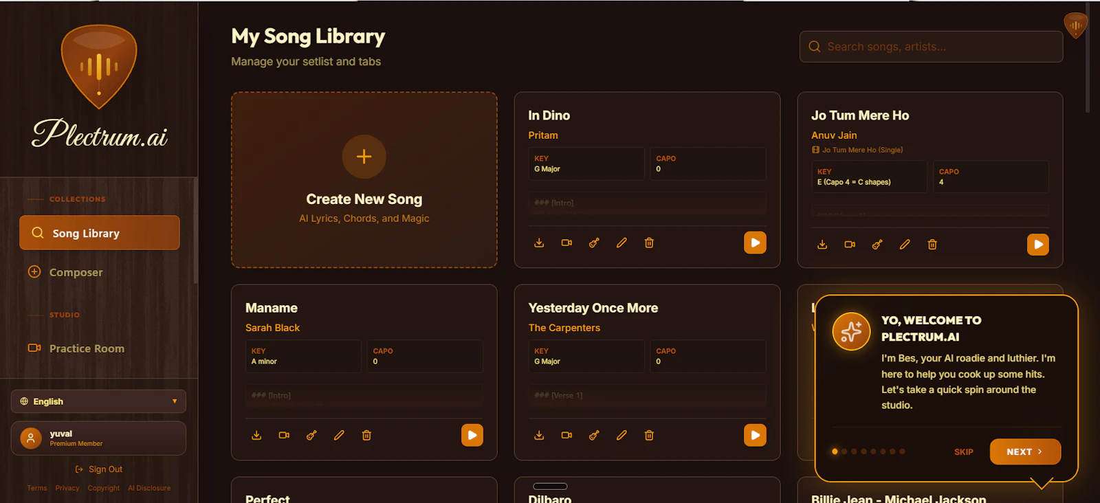Click the guitar icon on Yesterday Once More
Image resolution: width=1100 pixels, height=503 pixels.
[594, 435]
